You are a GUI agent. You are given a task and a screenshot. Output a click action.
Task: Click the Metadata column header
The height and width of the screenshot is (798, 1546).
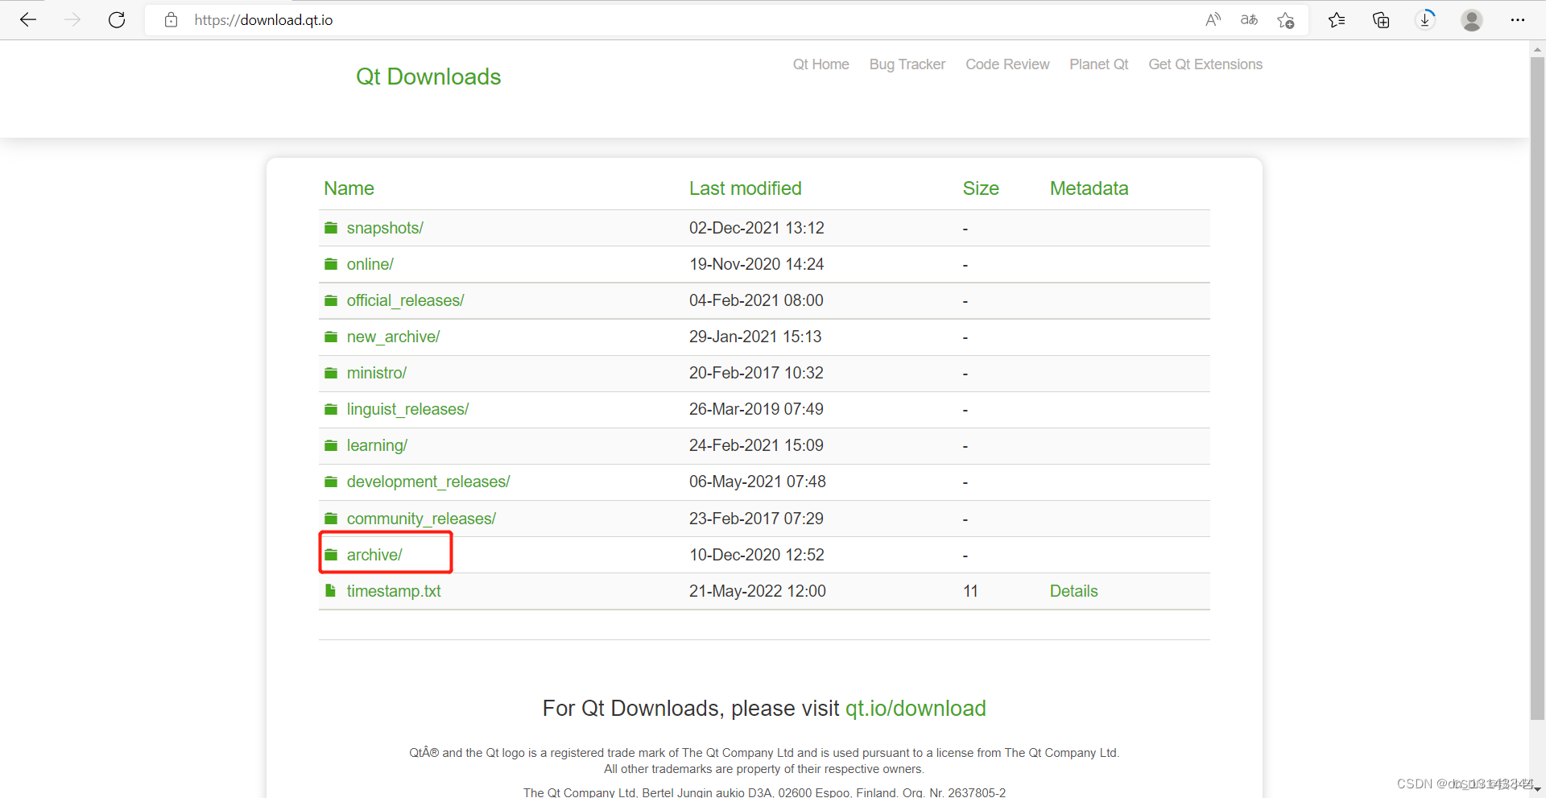pyautogui.click(x=1089, y=188)
